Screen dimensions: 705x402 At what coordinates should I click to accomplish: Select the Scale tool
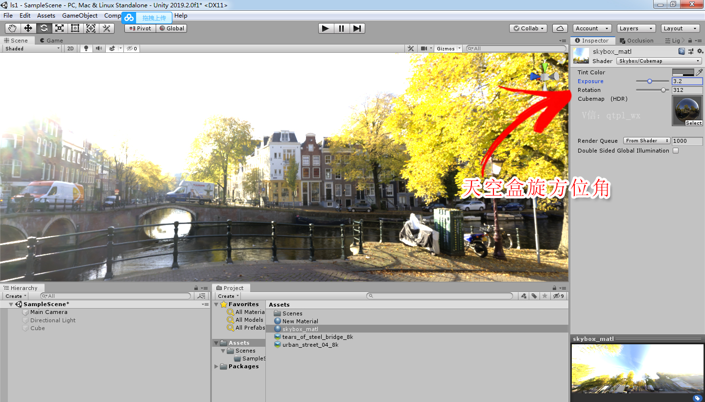click(x=59, y=28)
